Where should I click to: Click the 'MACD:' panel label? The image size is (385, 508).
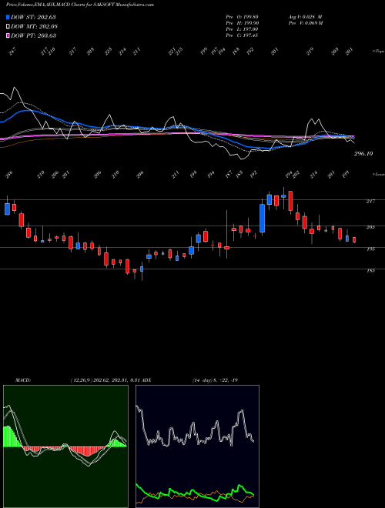(23, 380)
